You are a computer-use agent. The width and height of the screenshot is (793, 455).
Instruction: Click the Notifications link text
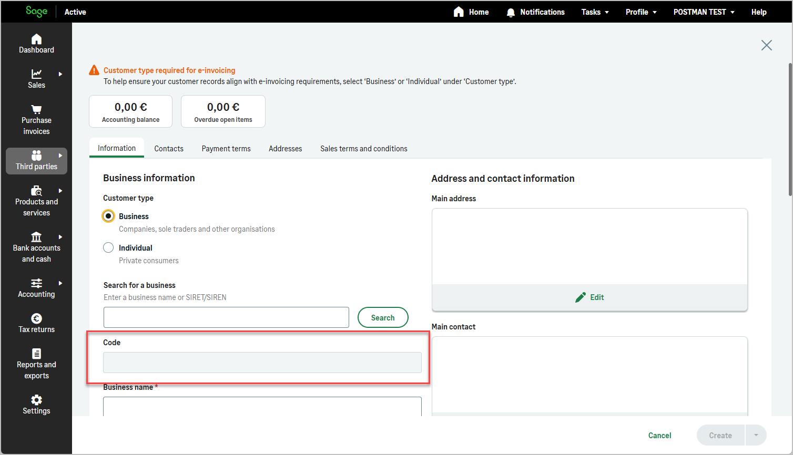pos(542,12)
